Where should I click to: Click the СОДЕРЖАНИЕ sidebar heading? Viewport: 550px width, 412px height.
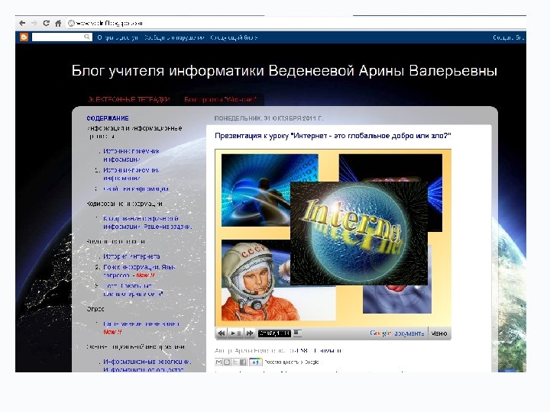click(x=108, y=118)
